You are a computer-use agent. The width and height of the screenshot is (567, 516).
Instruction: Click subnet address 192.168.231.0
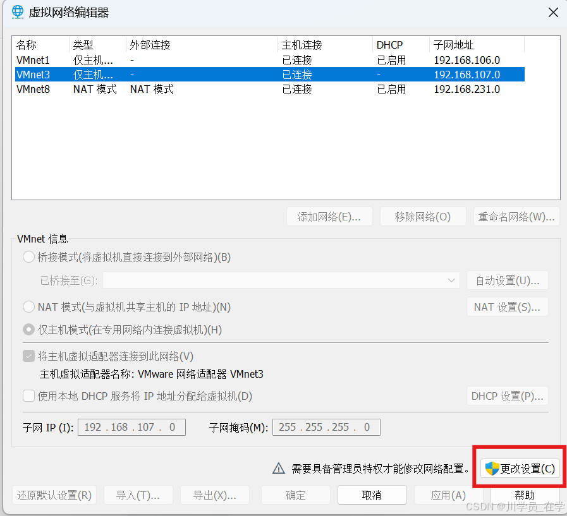pyautogui.click(x=467, y=89)
